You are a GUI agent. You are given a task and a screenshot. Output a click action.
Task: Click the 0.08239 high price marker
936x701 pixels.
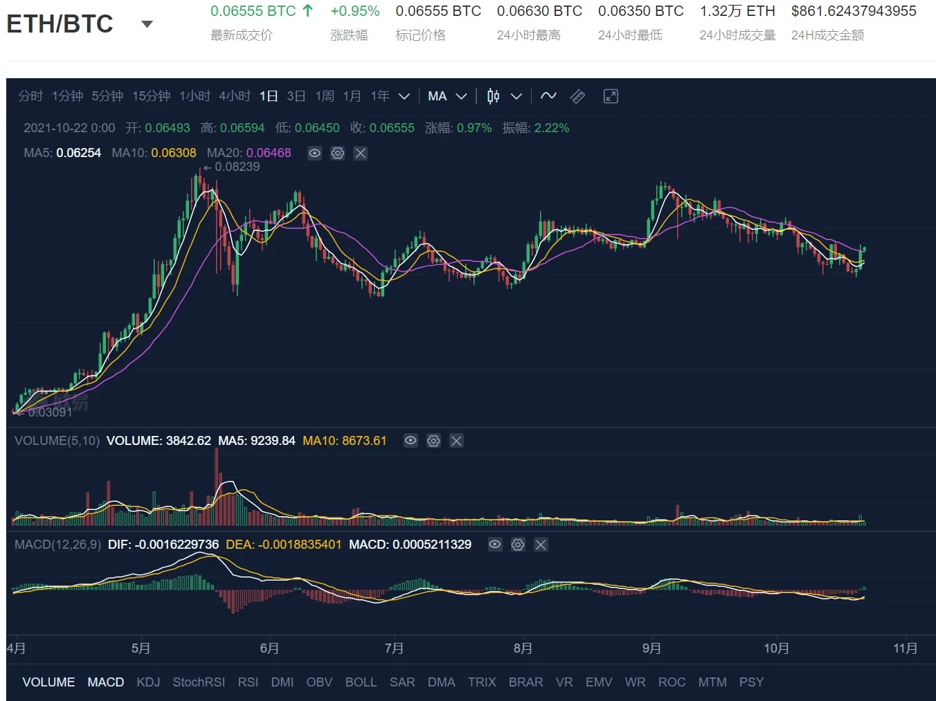237,167
